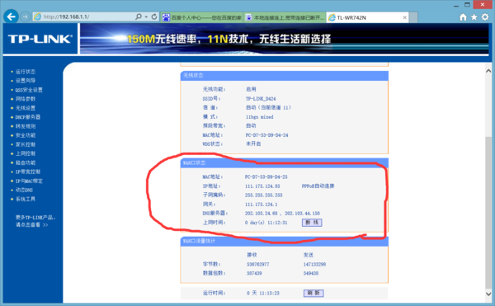Go back with the browser back arrow

[x=11, y=16]
